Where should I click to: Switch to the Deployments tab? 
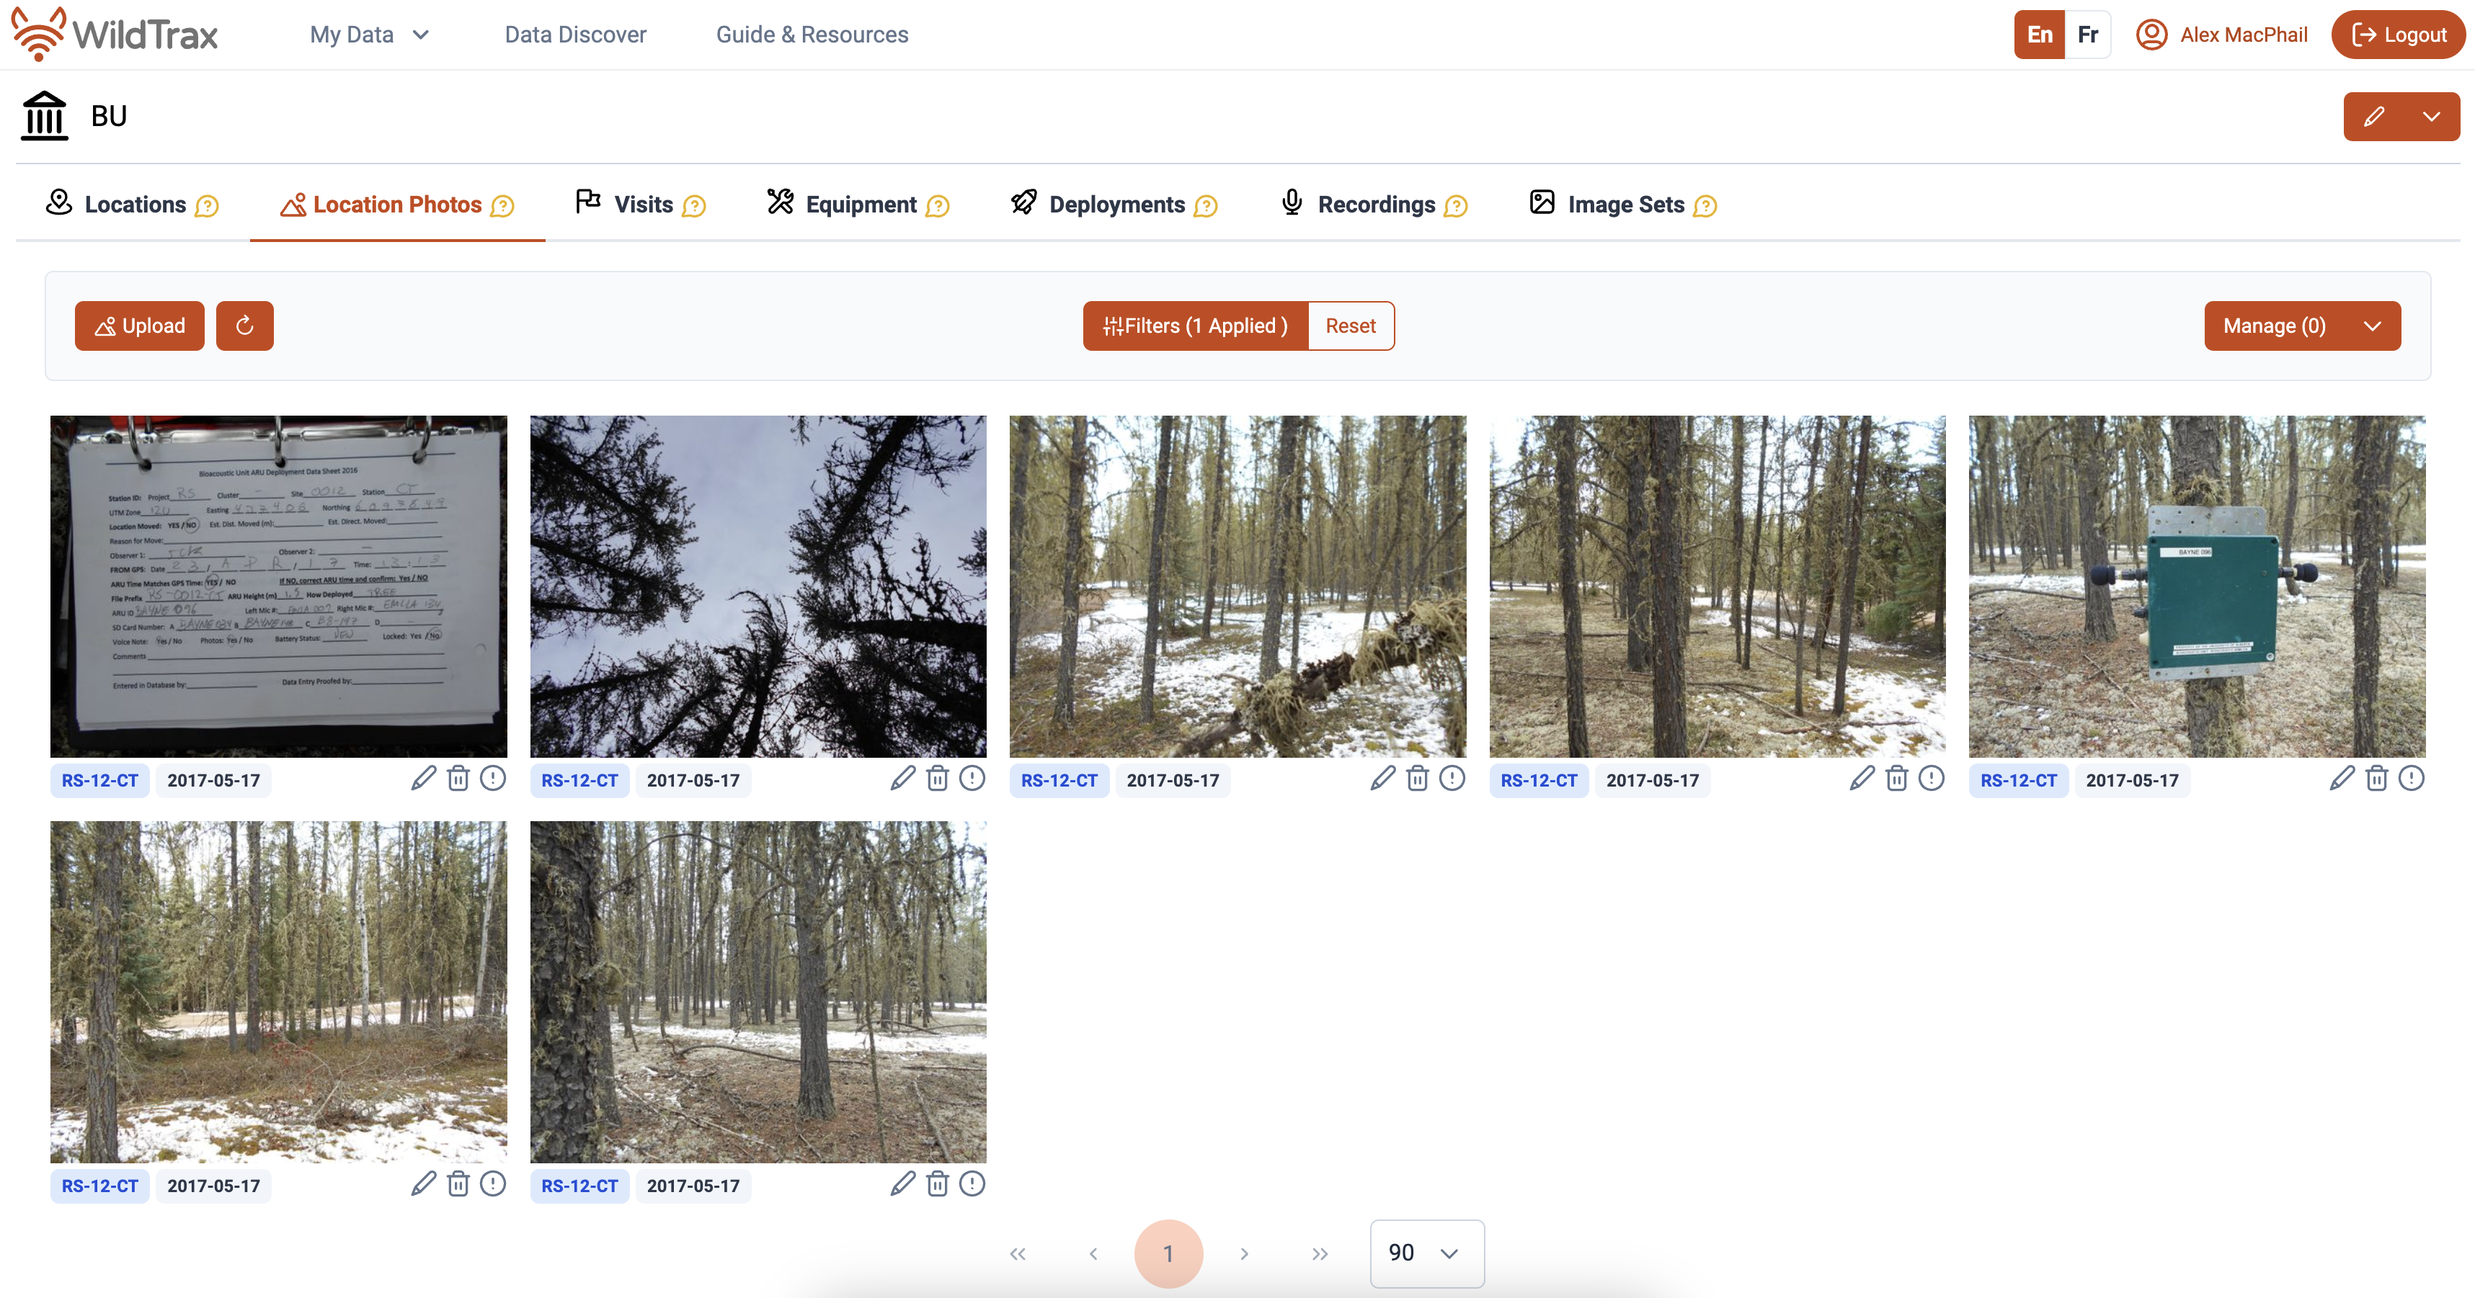(1116, 205)
